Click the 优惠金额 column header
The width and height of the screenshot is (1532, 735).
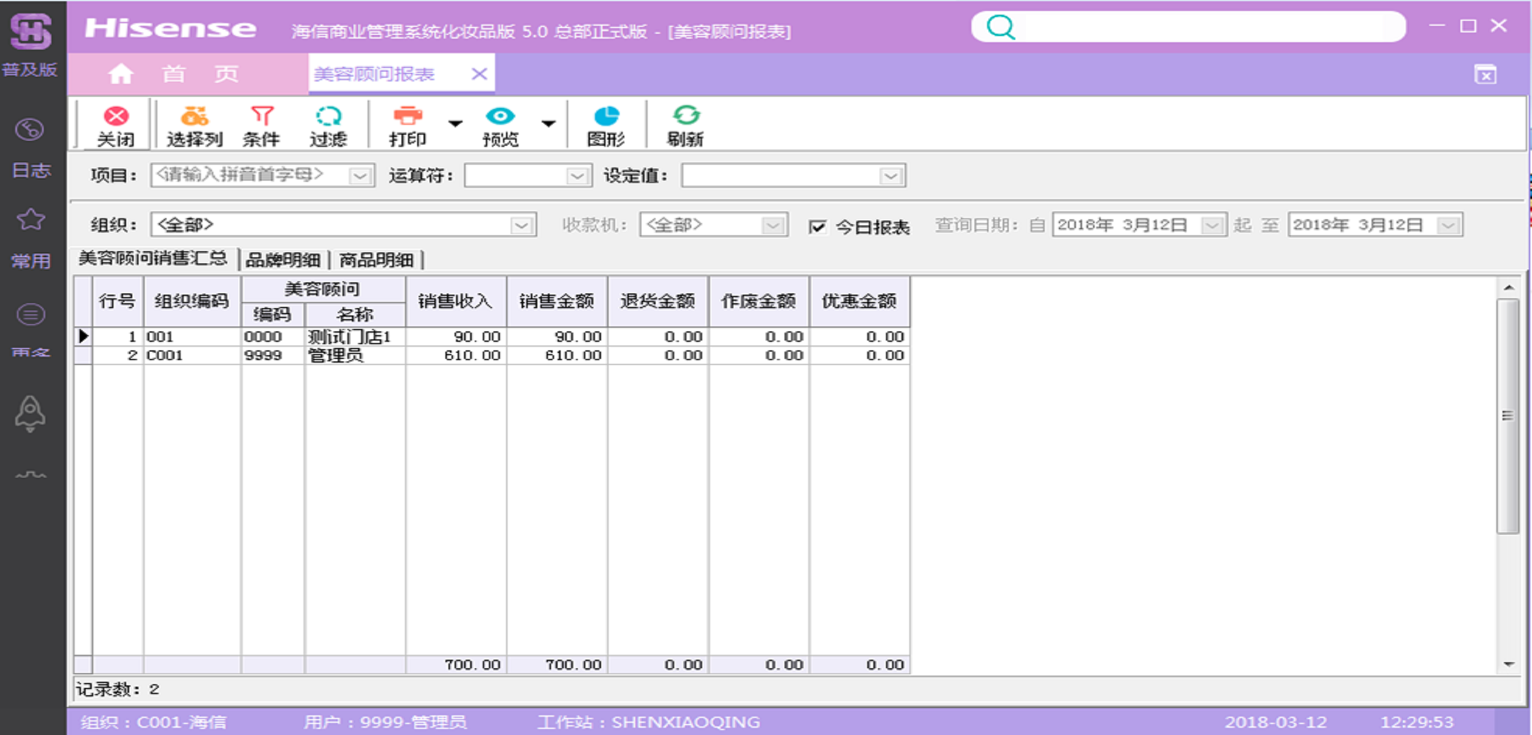[860, 301]
